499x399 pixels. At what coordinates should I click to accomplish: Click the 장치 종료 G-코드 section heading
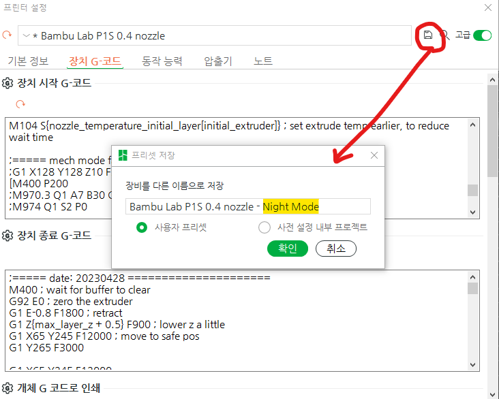(54, 236)
